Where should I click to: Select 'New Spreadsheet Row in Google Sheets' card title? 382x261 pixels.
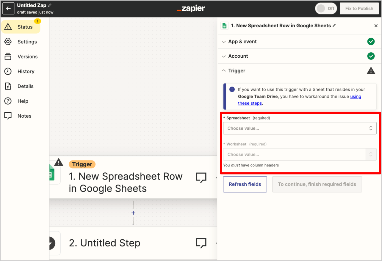126,183
